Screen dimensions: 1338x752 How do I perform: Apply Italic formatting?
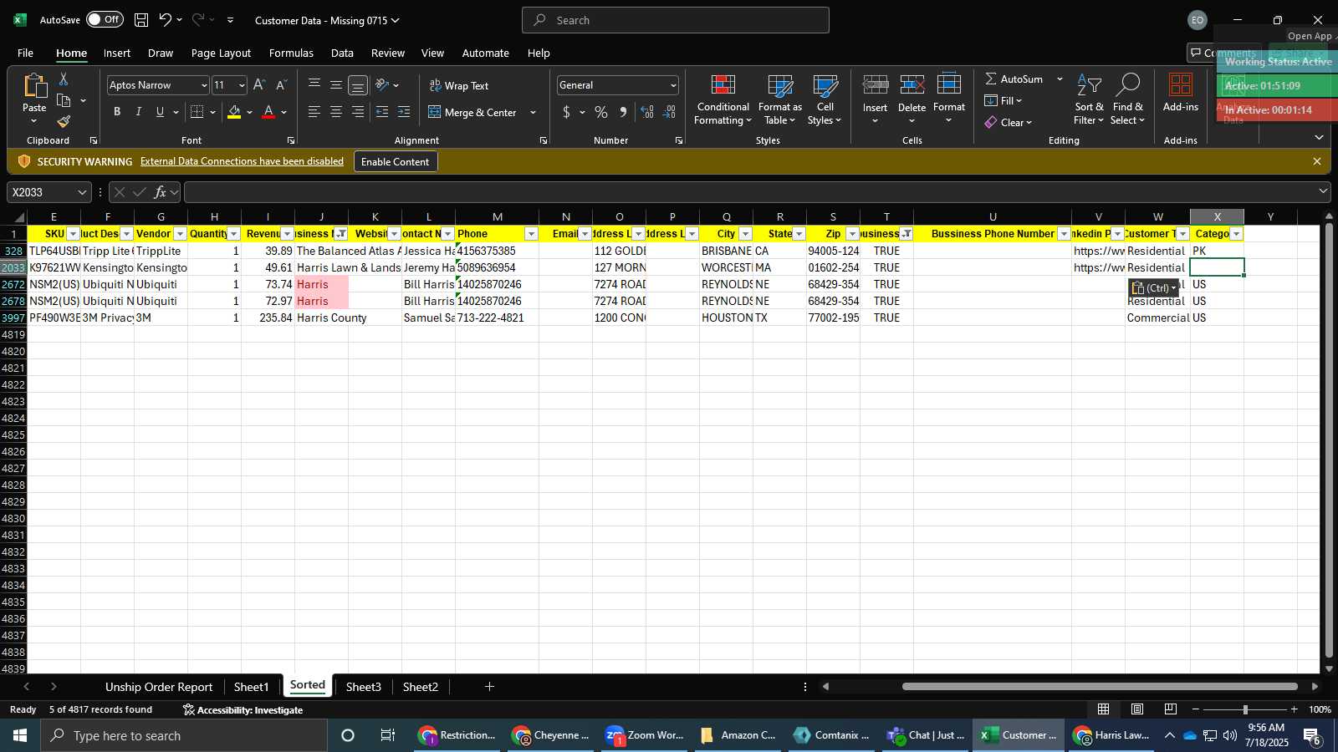click(x=138, y=112)
